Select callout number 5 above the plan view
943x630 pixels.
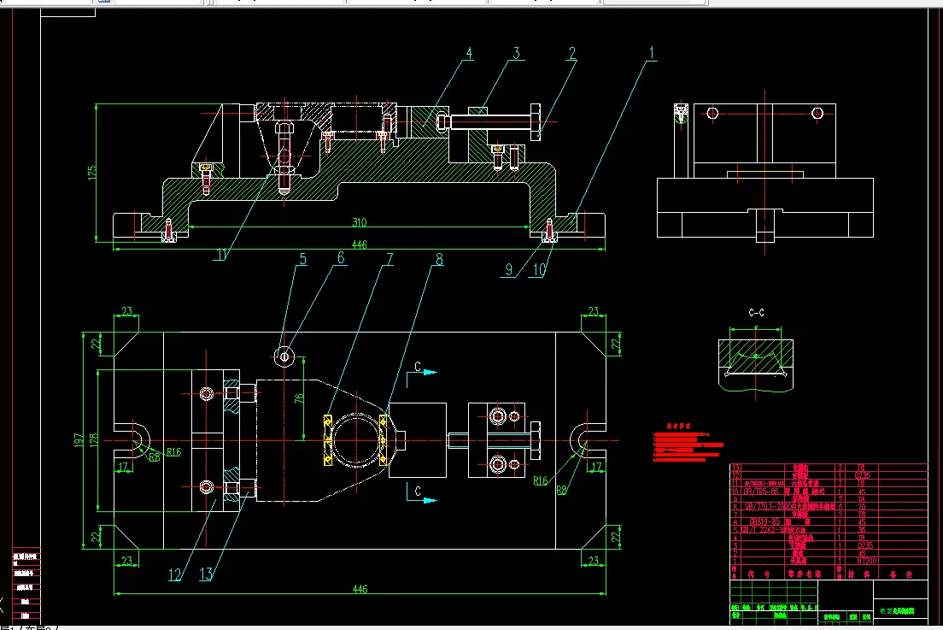(302, 259)
